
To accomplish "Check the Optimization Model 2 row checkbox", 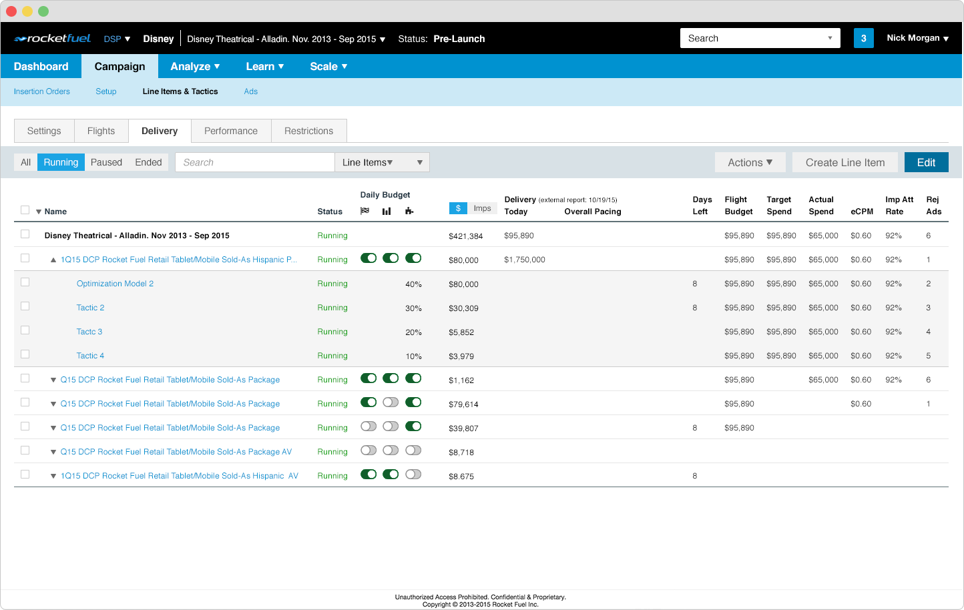I will point(25,282).
